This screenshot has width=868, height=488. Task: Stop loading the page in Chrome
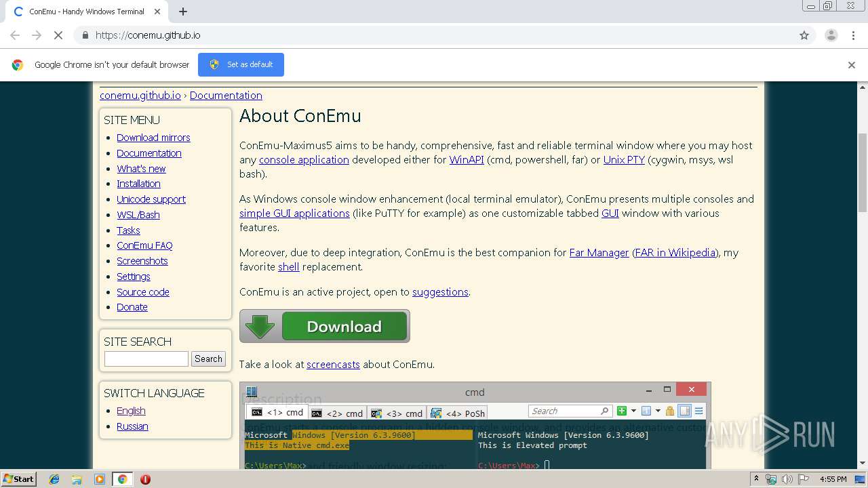(58, 35)
